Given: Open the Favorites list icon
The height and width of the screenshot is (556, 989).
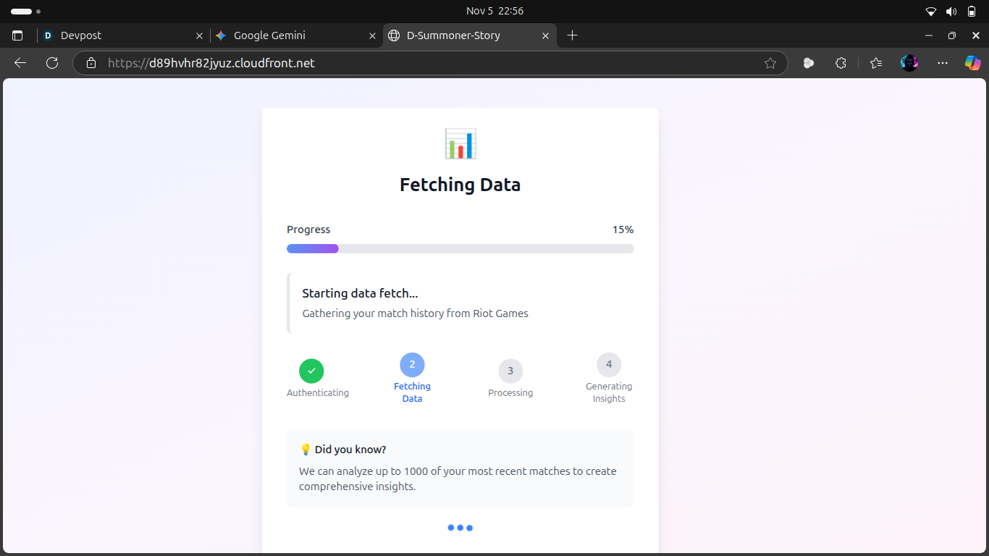Looking at the screenshot, I should [876, 63].
